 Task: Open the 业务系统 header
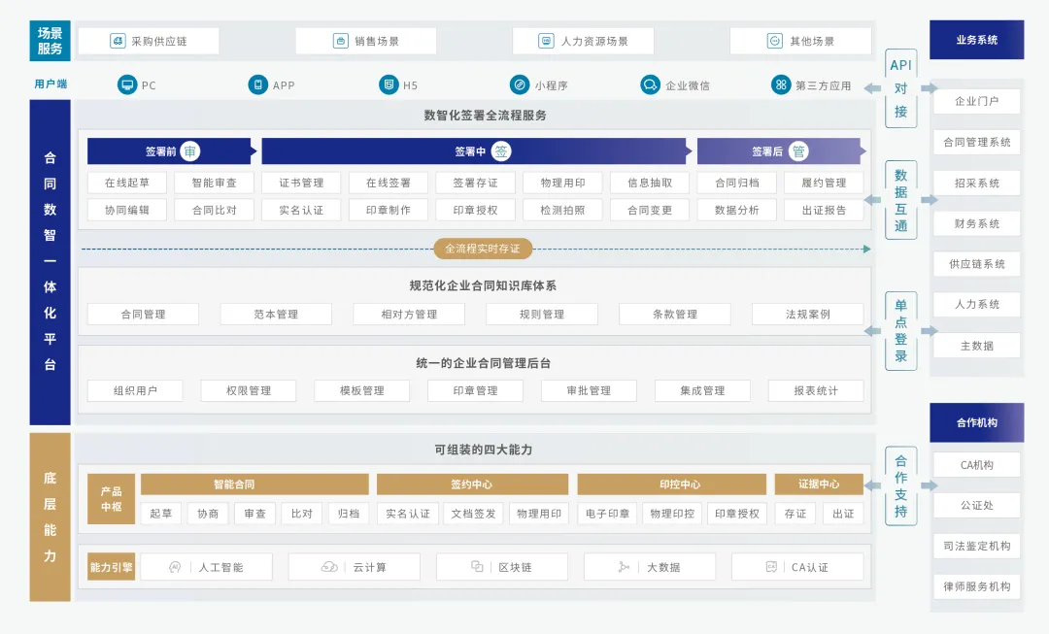click(977, 40)
